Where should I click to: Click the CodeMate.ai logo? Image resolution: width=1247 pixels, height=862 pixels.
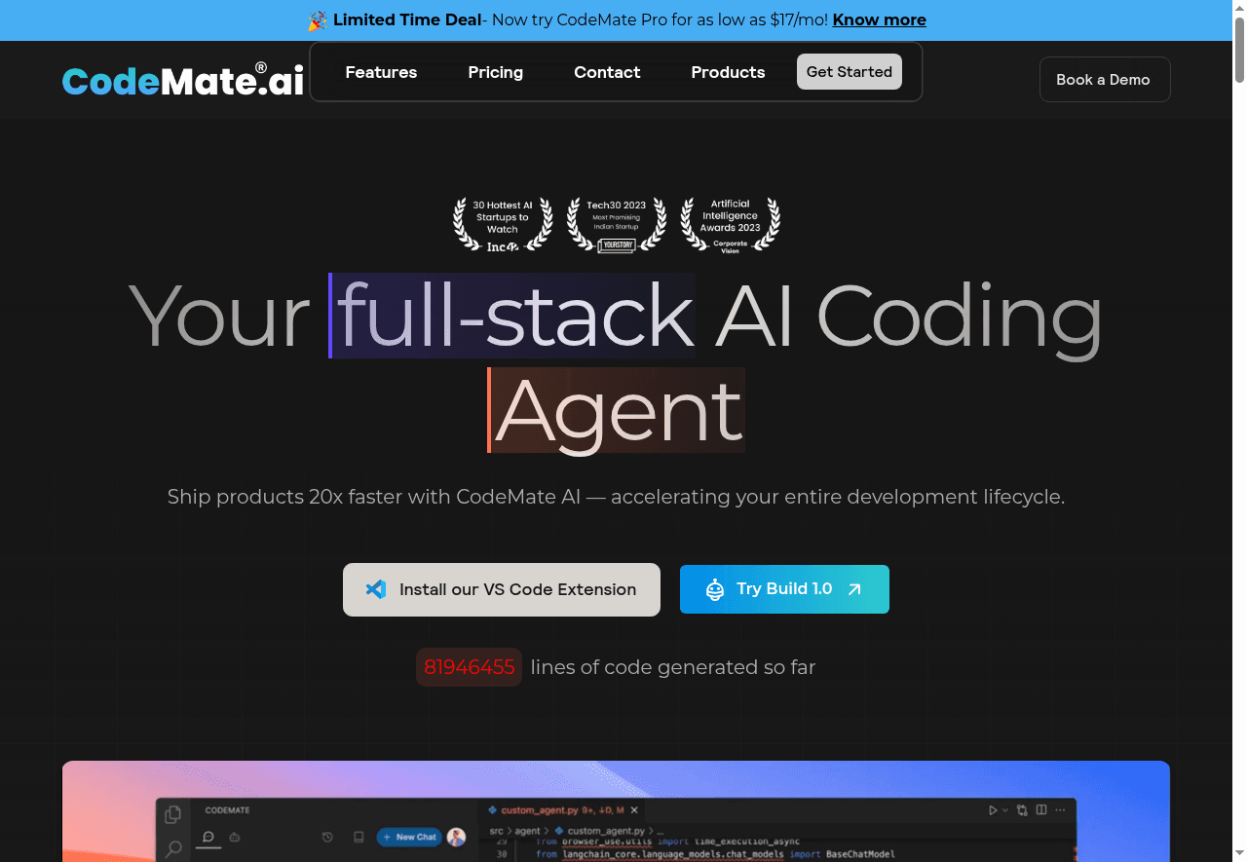point(183,80)
